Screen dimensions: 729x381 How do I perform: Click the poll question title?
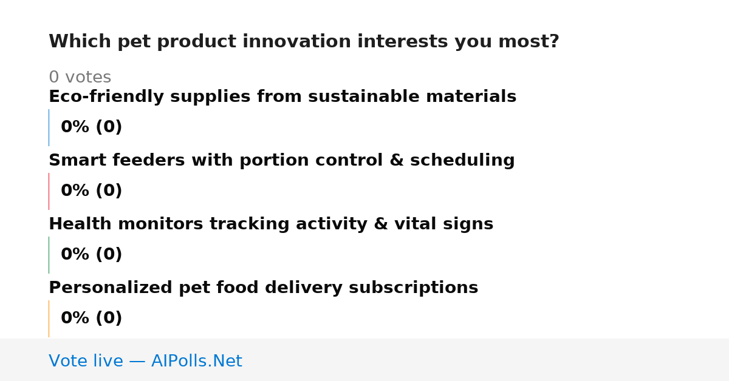coord(304,42)
